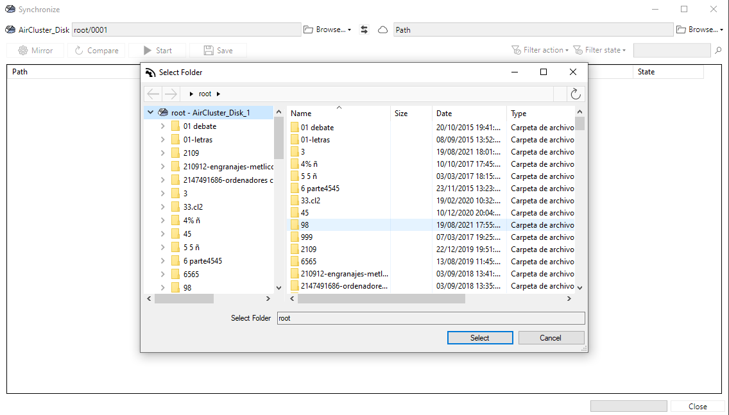The width and height of the screenshot is (729, 415).
Task: Click the 'root' breadcrumb in Select Folder
Action: click(x=205, y=94)
